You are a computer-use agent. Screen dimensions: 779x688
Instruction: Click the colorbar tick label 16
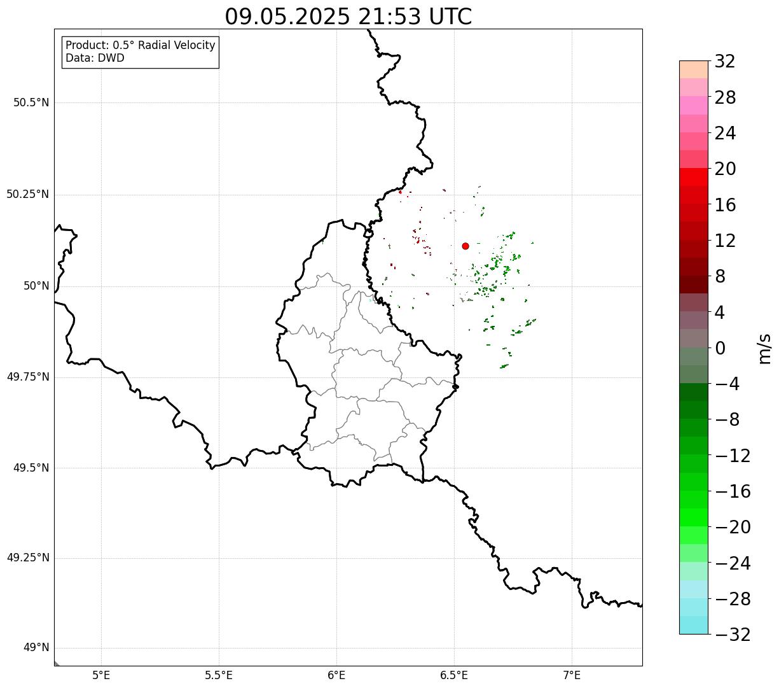[x=725, y=205]
